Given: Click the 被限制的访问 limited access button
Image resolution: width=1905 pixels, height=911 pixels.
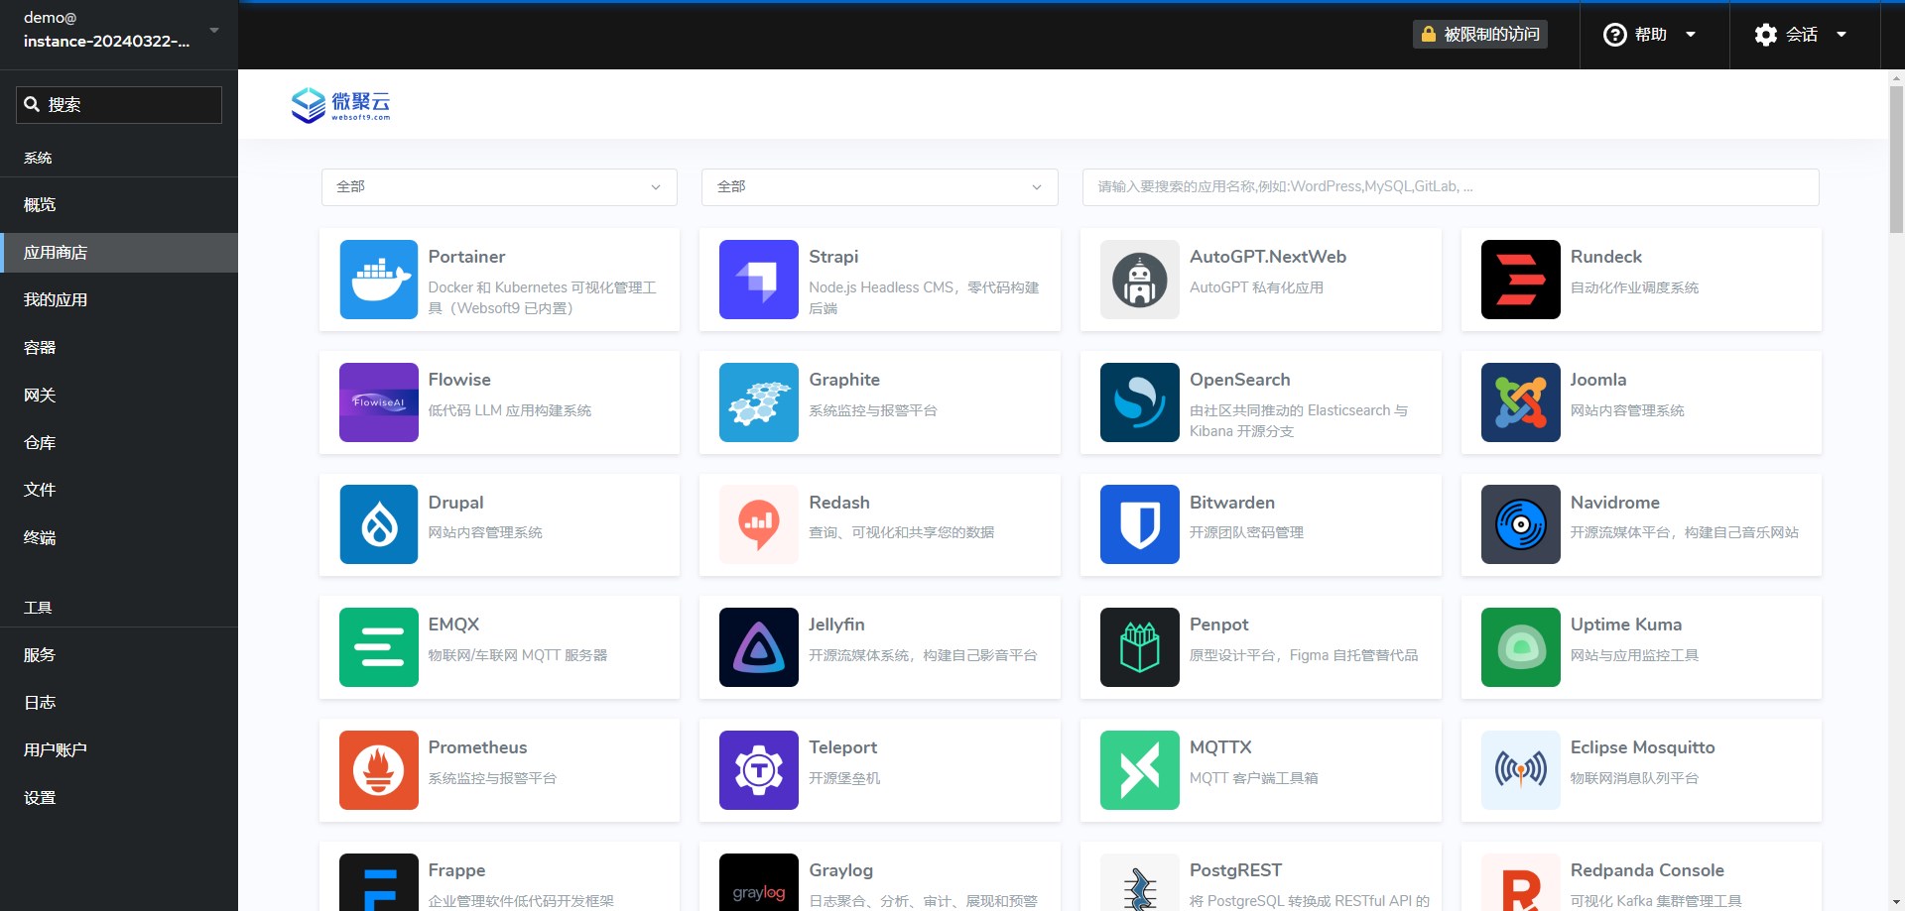Looking at the screenshot, I should (1479, 35).
